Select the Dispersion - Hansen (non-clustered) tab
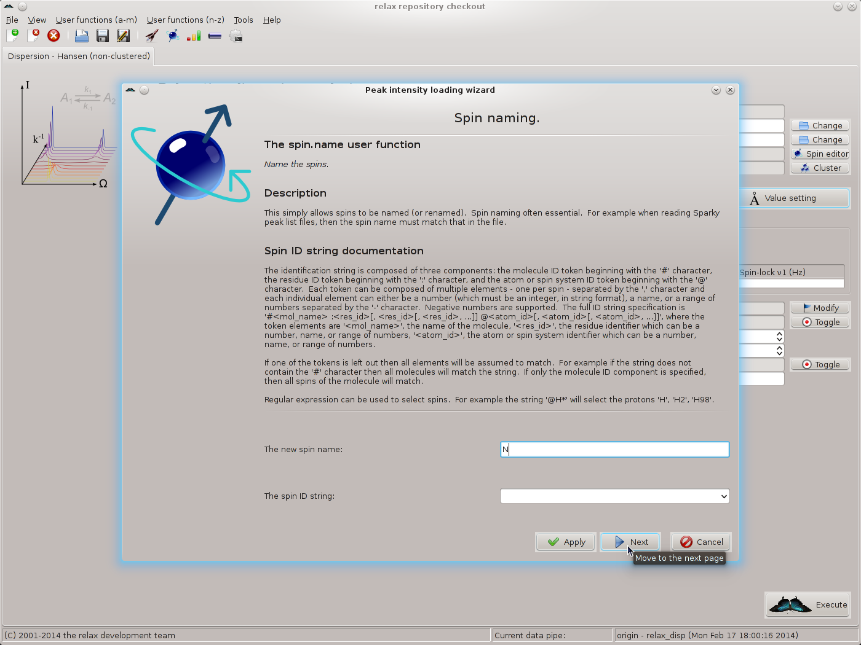This screenshot has height=645, width=861. (79, 56)
